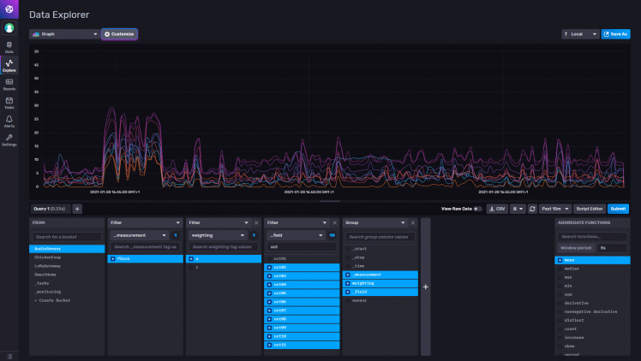Screen dimensions: 641x361
Task: Open Alerts bell in sidebar
Action: click(x=9, y=121)
